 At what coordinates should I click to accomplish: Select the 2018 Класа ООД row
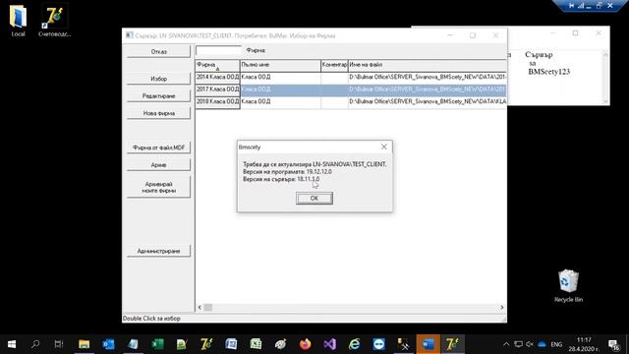pos(351,102)
